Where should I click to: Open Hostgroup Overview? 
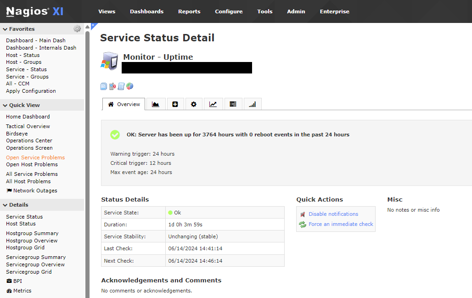coord(32,241)
